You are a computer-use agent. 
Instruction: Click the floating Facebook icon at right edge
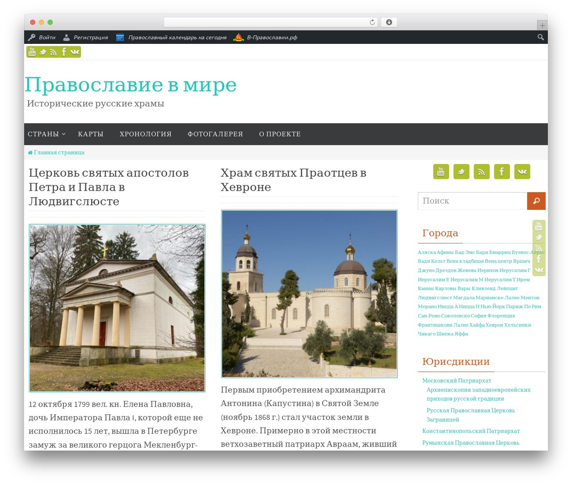[x=539, y=259]
